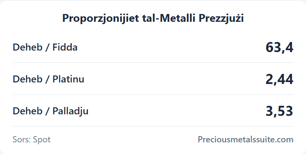Image resolution: width=306 pixels, height=154 pixels.
Task: Click the word Platinu in the second row
Action: (69, 79)
